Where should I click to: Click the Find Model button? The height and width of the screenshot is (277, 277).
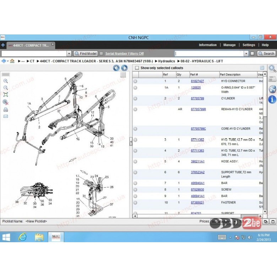coord(86,54)
